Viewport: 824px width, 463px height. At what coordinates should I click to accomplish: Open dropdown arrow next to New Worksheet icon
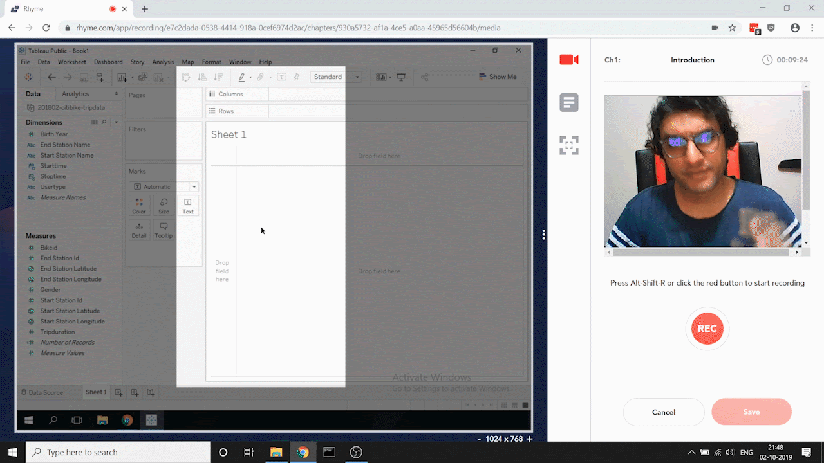coord(132,78)
